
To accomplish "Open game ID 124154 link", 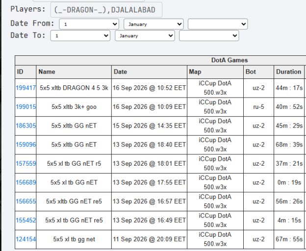I will (x=26, y=239).
